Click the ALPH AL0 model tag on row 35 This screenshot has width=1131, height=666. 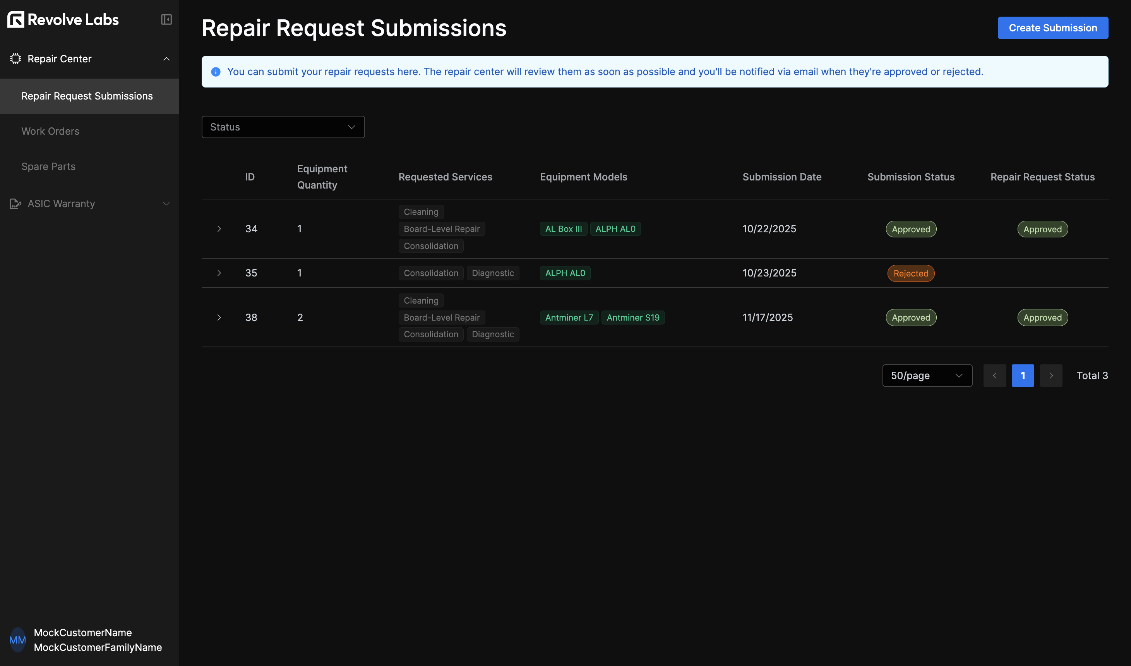coord(565,273)
